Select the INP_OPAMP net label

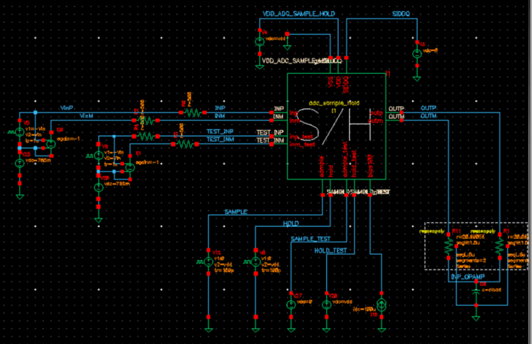pos(468,277)
